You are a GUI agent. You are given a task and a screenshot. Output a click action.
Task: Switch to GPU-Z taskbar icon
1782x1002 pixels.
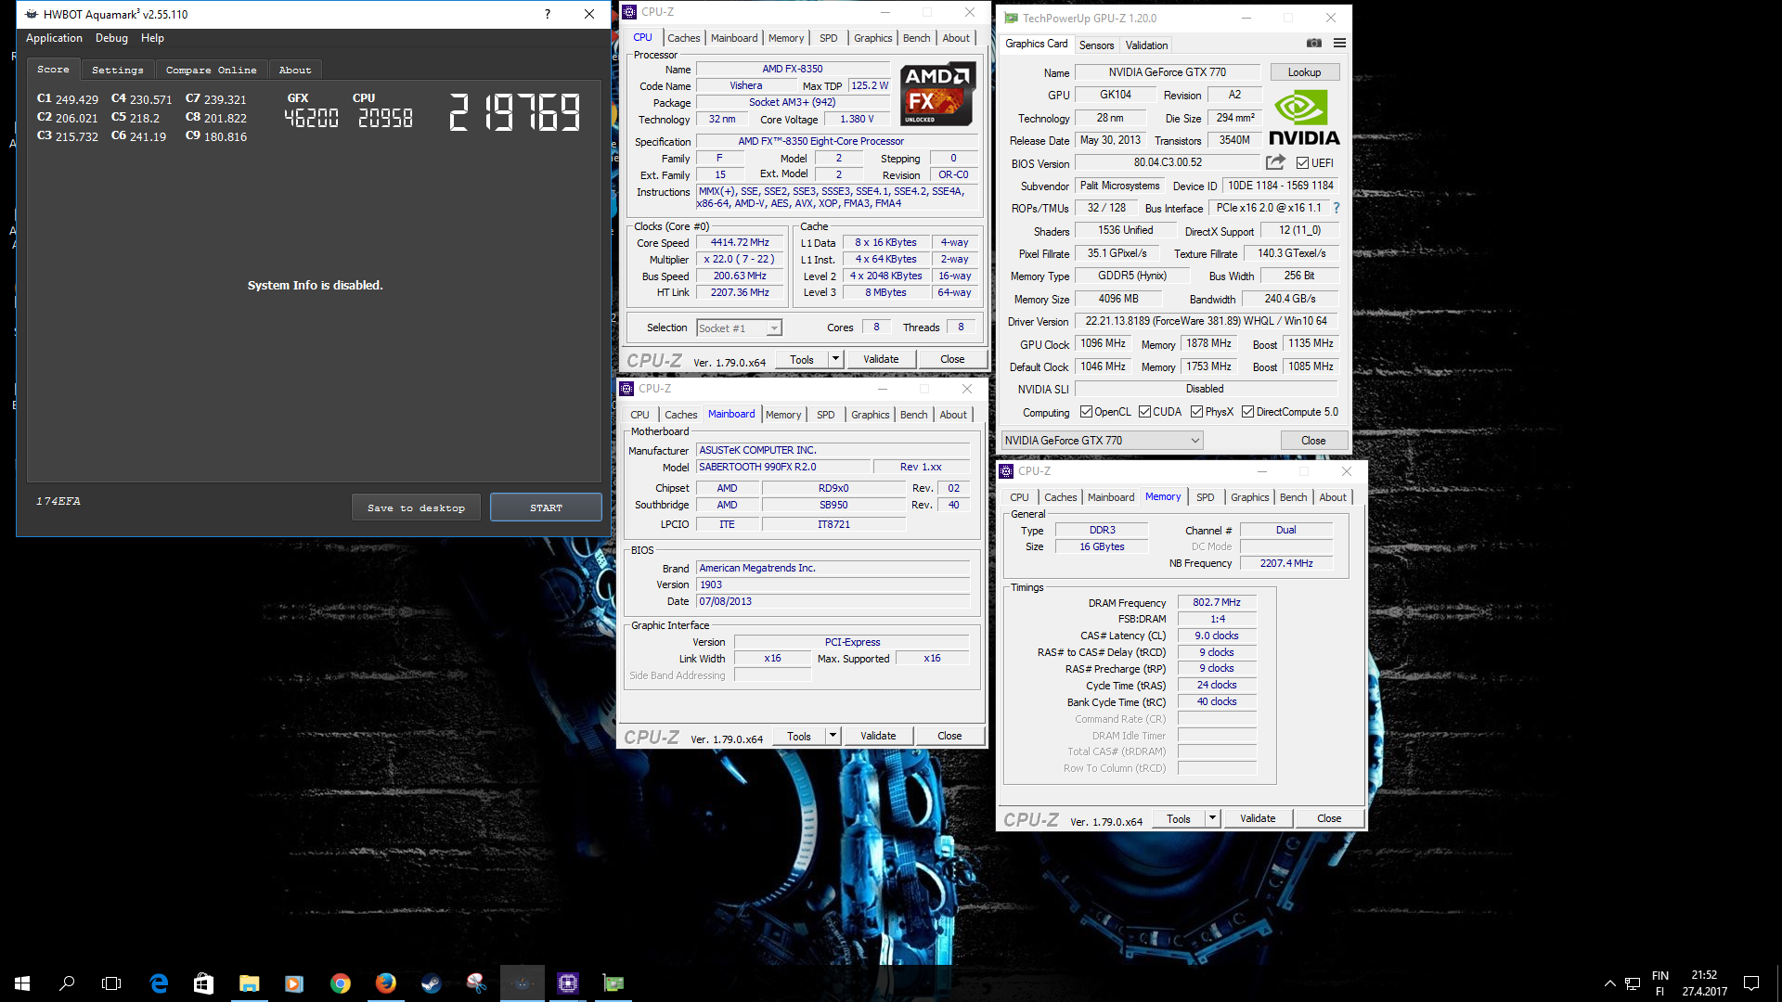coord(613,983)
